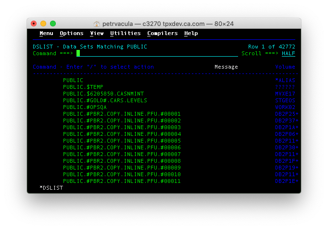This screenshot has width=328, height=229.
Task: Maximize window using green button
Action: (53, 24)
